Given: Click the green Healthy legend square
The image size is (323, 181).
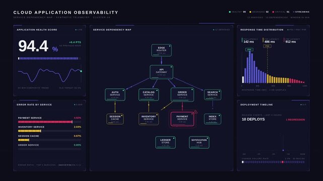Looking at the screenshot, I should click(x=230, y=12).
